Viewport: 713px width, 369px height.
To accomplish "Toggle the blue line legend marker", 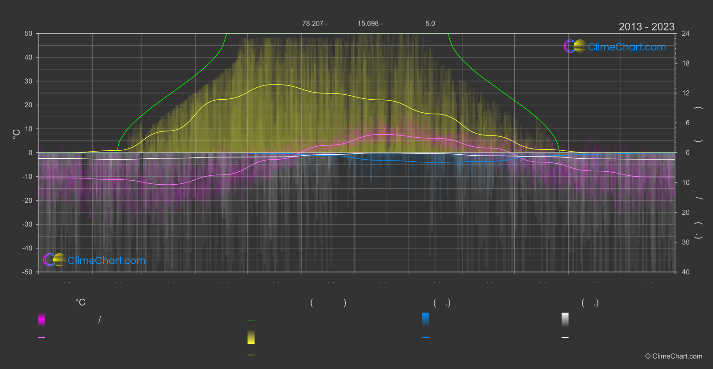I will pyautogui.click(x=426, y=338).
